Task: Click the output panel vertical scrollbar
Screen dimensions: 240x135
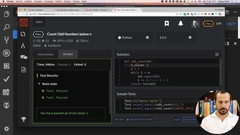Action: tap(110, 92)
